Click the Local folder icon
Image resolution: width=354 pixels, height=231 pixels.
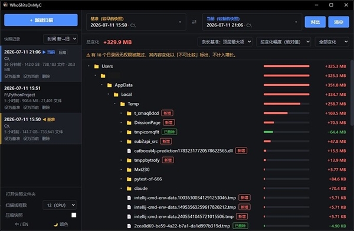(116, 95)
